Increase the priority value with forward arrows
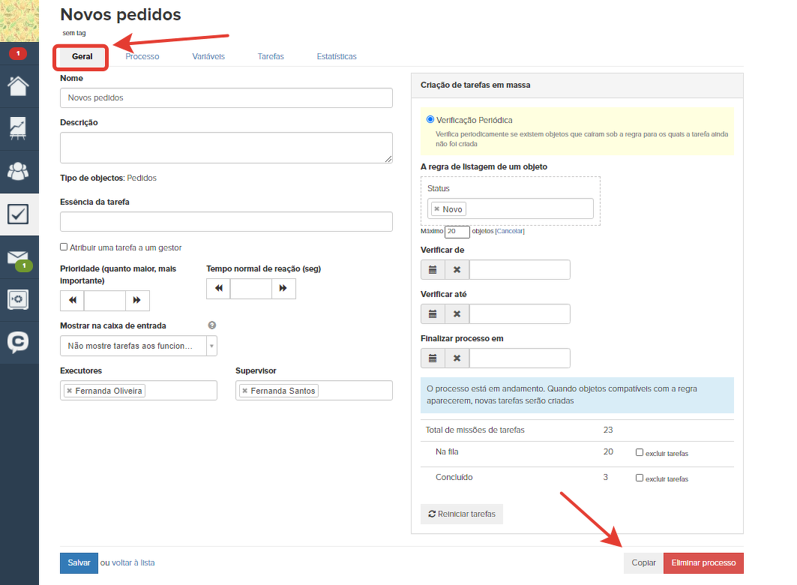Screen dimensions: 797x585 (x=136, y=301)
